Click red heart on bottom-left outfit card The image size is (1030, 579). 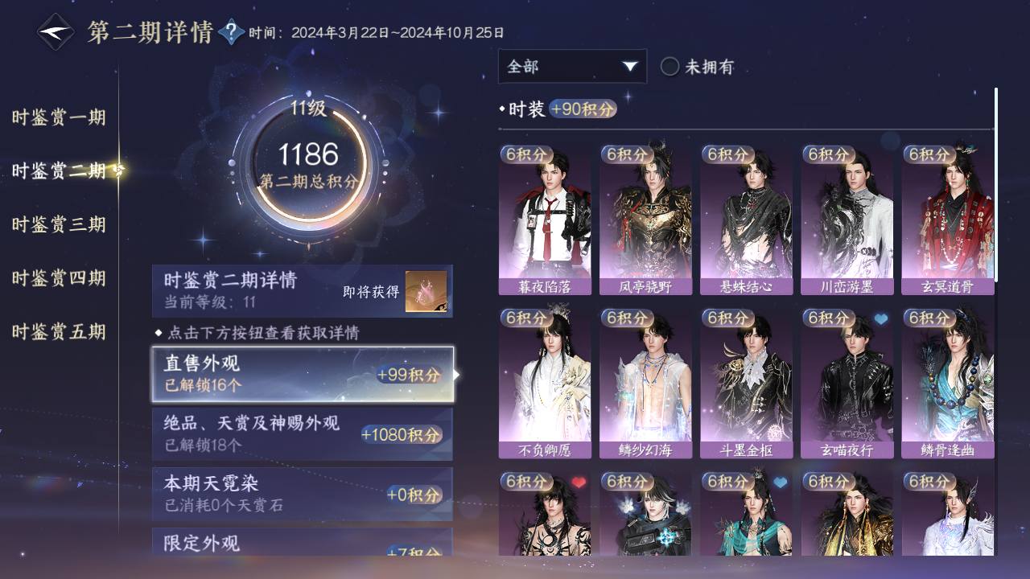click(579, 482)
